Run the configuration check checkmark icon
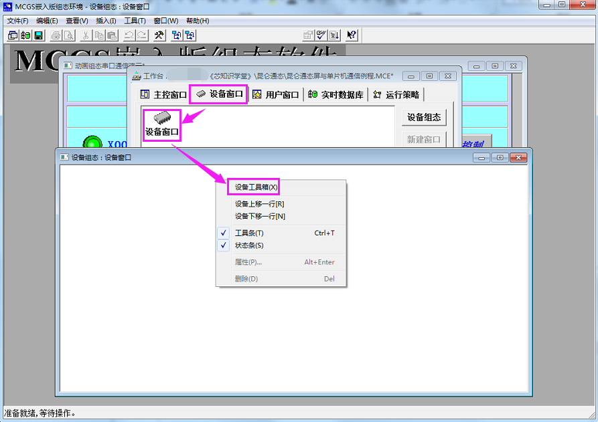The width and height of the screenshot is (598, 422). tap(321, 35)
